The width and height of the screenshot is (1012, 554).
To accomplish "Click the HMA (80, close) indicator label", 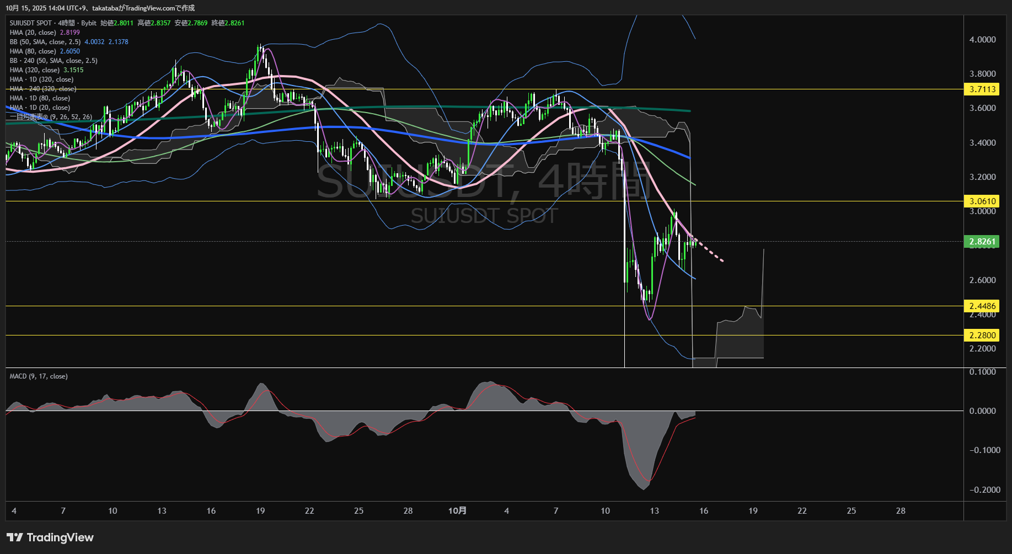I will (33, 51).
